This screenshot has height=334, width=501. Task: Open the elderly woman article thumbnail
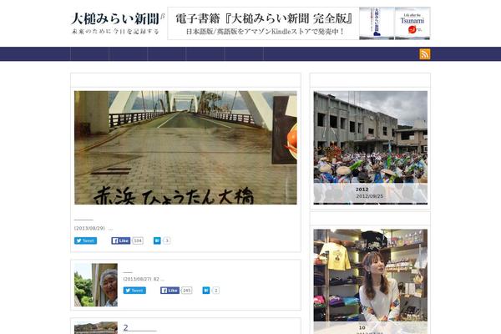click(x=96, y=285)
